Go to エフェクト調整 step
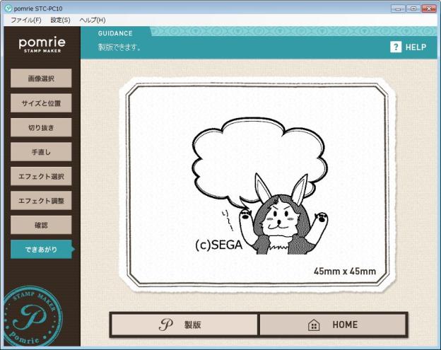Viewport: 441px width, 350px height. [41, 201]
